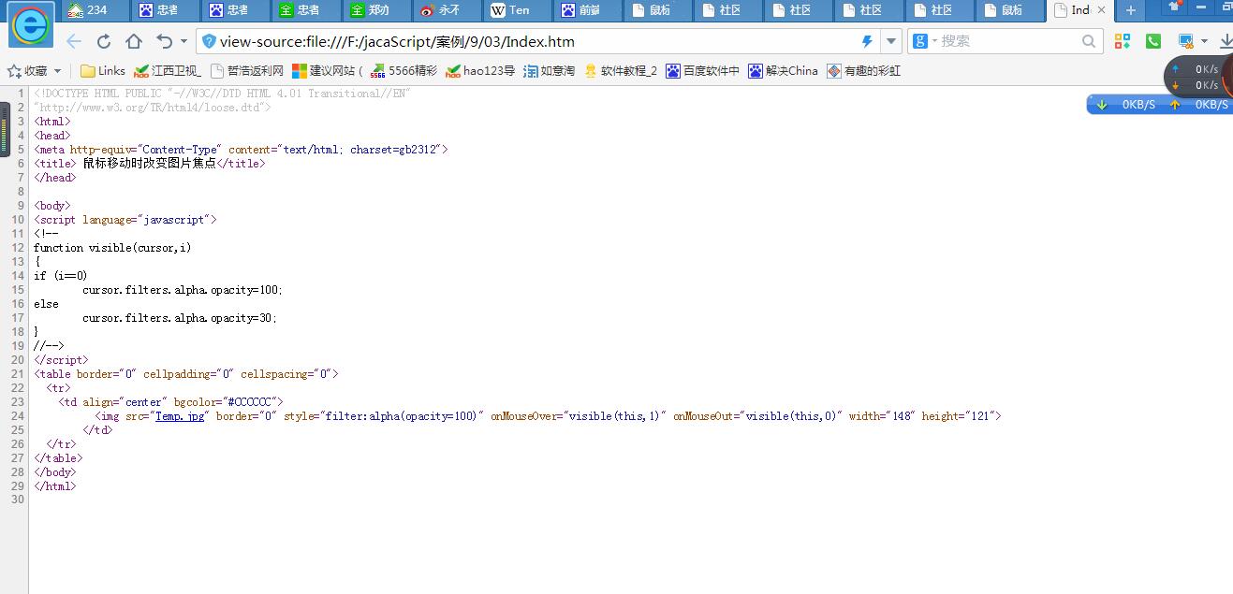Click the '<td align="center"' source line

(x=170, y=402)
